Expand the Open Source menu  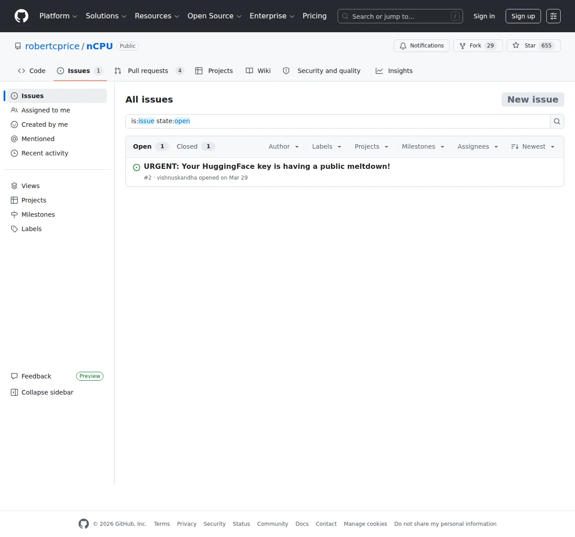(x=215, y=16)
